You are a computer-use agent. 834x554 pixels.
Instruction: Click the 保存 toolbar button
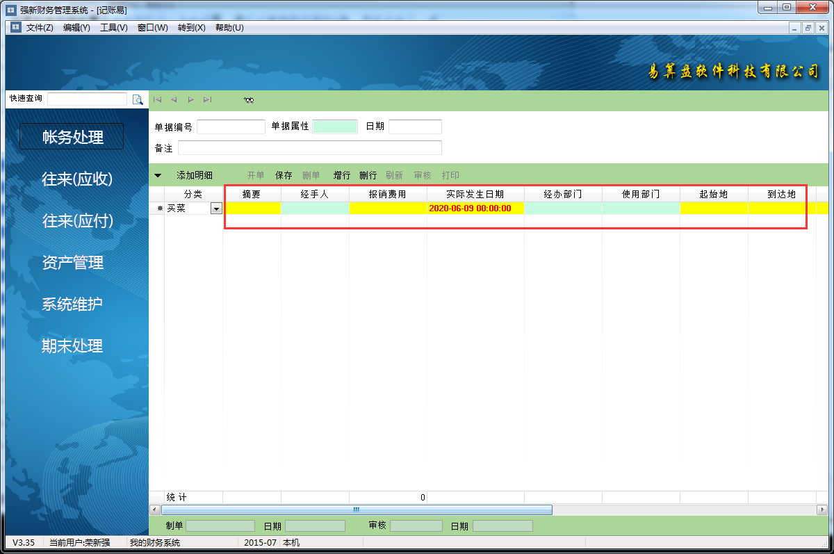tap(284, 175)
